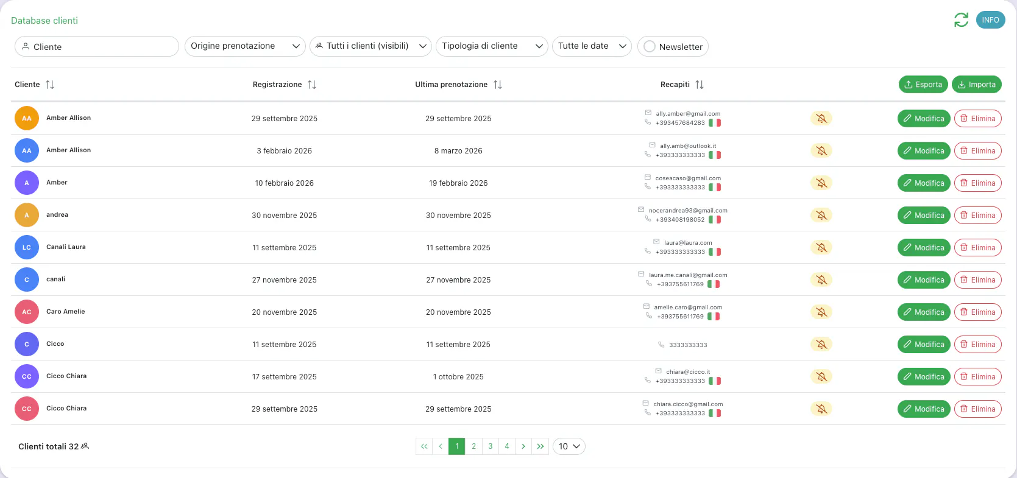This screenshot has width=1017, height=478.
Task: Click the phone number +393408198052
Action: (680, 220)
